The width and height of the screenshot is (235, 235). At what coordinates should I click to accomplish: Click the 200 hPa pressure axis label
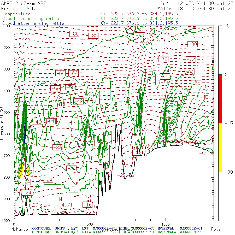[7, 48]
